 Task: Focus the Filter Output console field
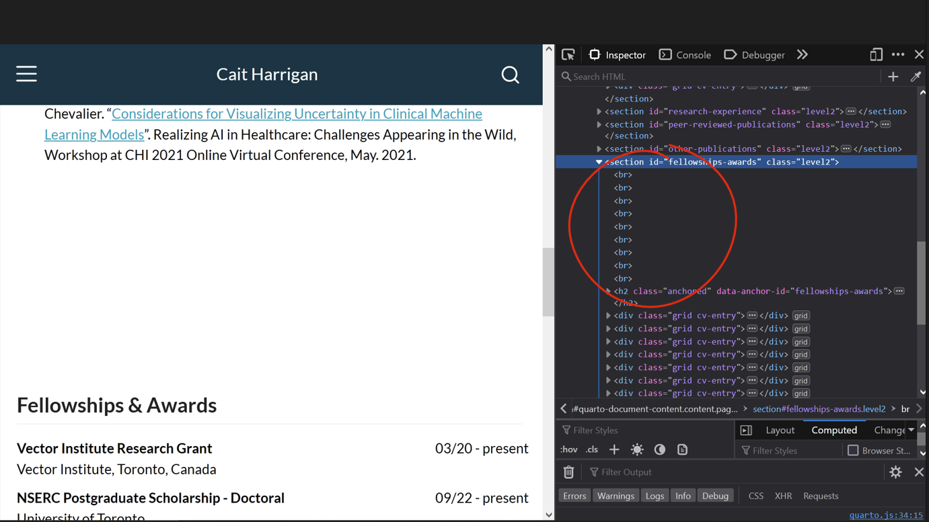click(735, 472)
